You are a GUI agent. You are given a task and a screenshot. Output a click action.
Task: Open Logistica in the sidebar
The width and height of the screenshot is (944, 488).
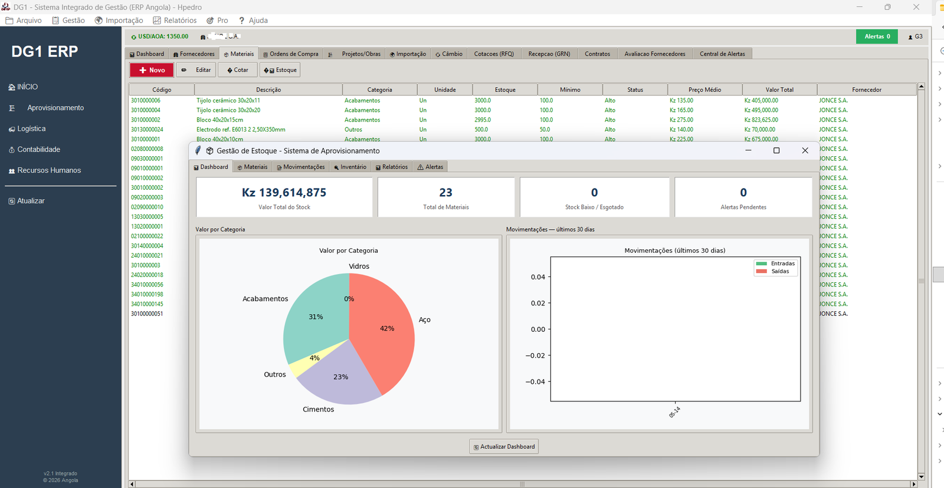[x=27, y=128]
